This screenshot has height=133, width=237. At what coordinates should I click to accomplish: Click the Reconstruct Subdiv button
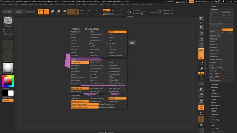221,24
